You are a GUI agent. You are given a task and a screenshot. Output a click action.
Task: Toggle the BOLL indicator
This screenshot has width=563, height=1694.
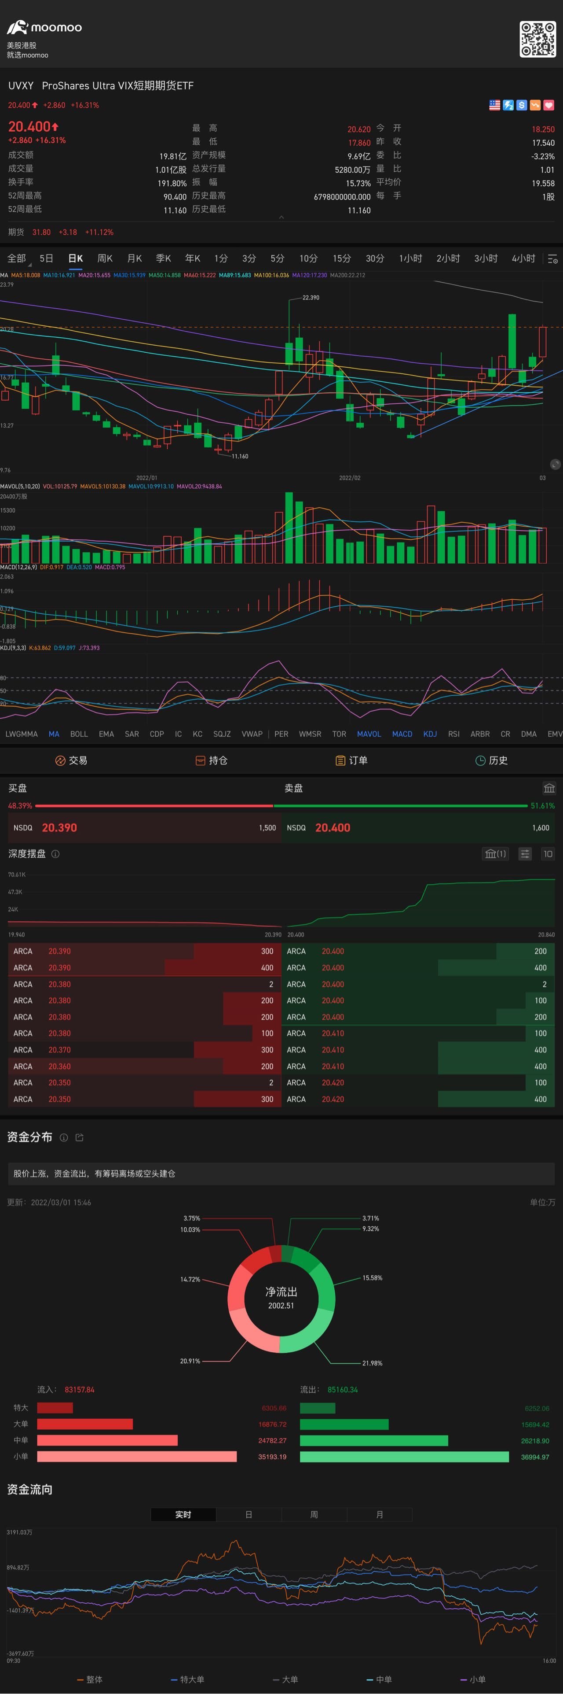click(x=79, y=734)
